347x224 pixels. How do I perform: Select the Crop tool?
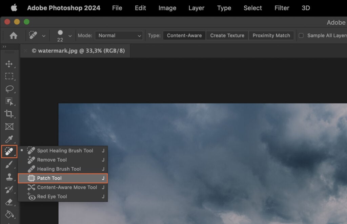pos(9,114)
